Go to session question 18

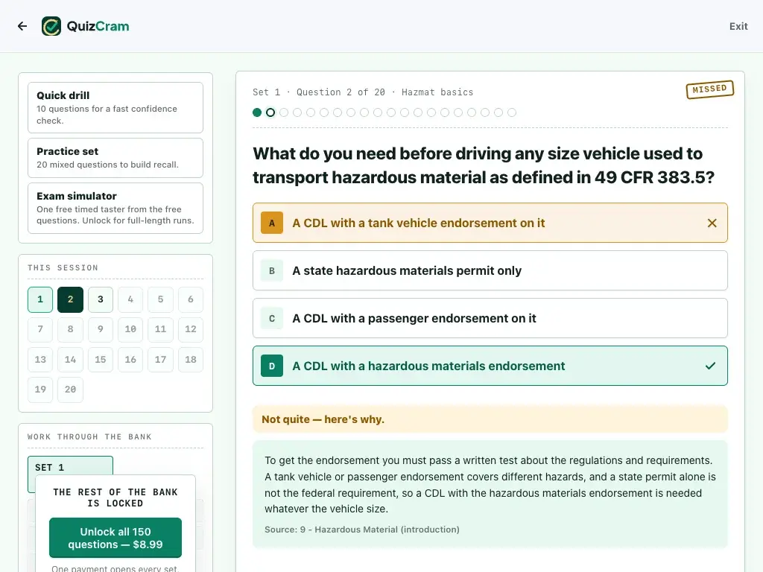(x=191, y=360)
